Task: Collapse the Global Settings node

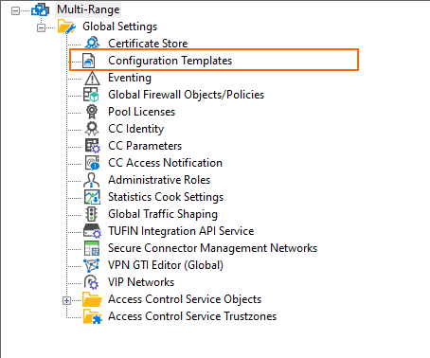Action: click(x=41, y=27)
